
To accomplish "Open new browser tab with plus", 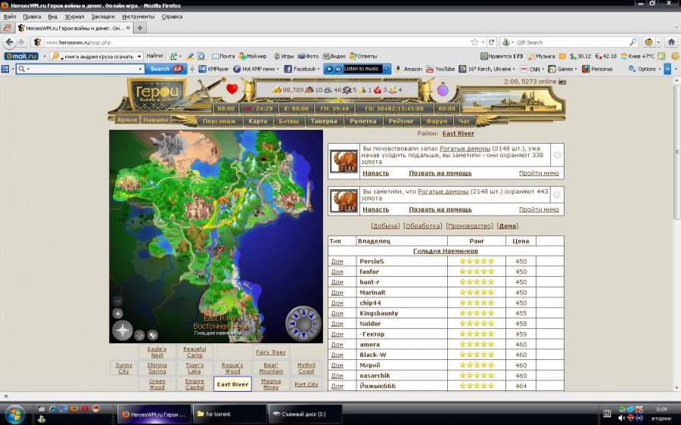I will (x=140, y=28).
